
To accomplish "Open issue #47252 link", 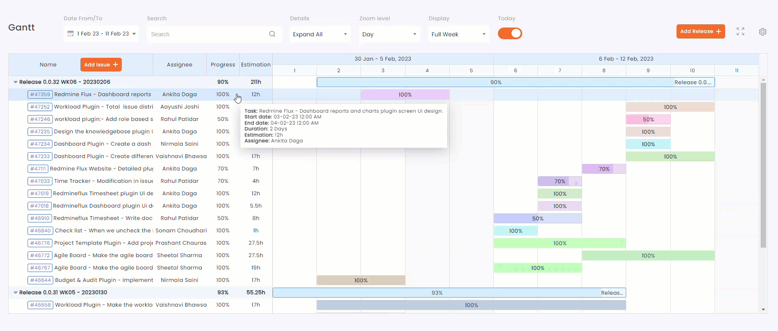I will [40, 107].
